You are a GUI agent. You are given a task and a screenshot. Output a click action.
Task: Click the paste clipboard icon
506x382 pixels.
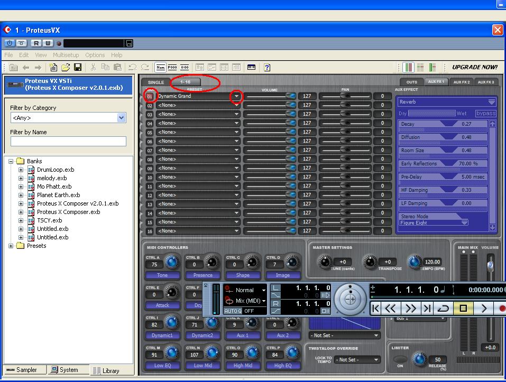coord(118,68)
